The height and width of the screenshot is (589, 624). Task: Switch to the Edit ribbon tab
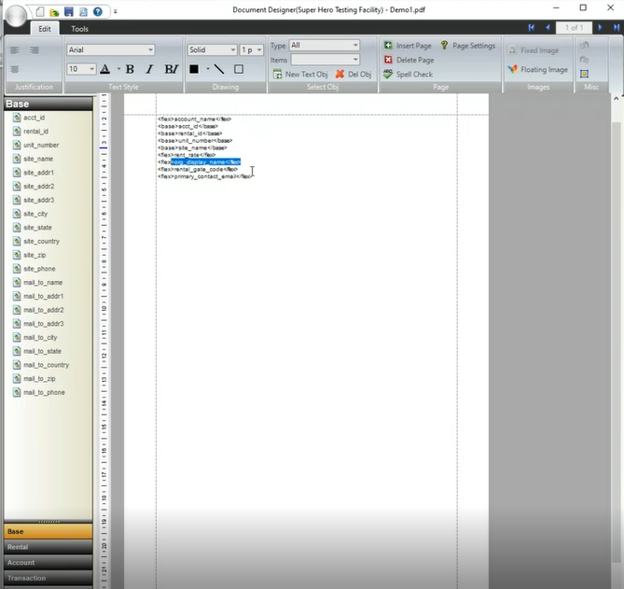45,29
